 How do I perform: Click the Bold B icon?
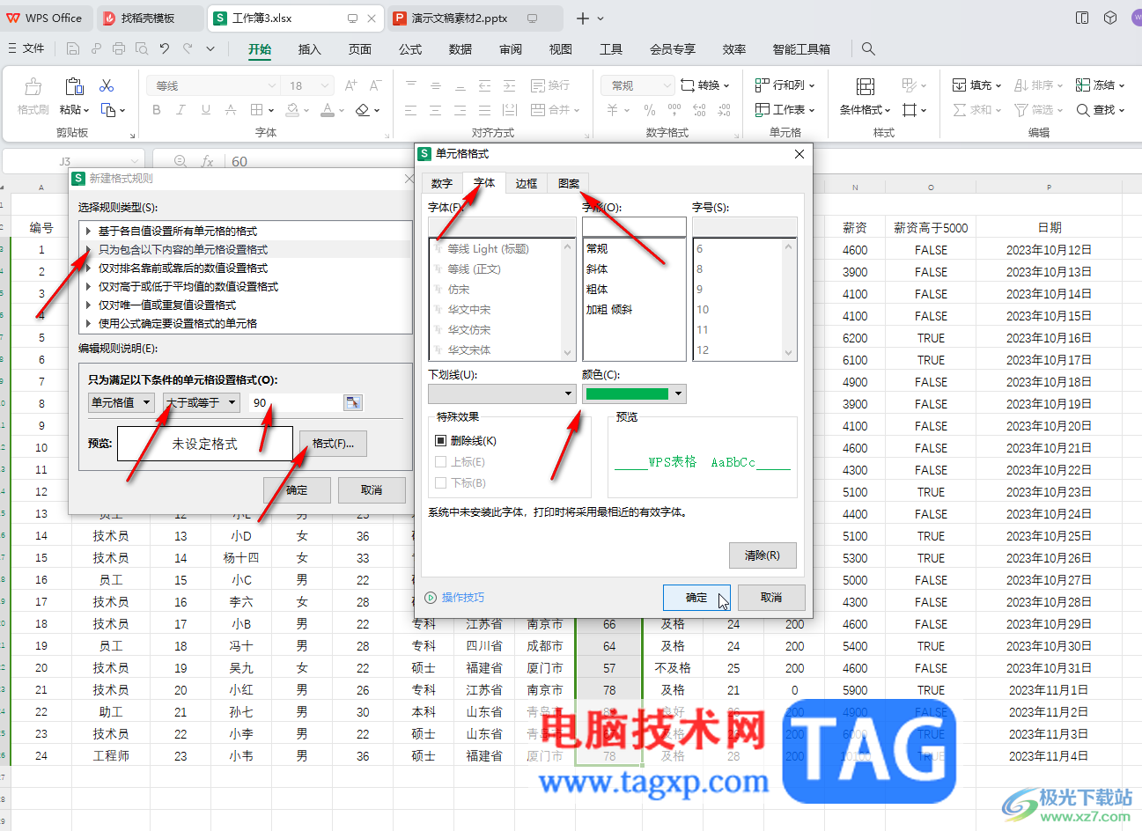[x=157, y=110]
